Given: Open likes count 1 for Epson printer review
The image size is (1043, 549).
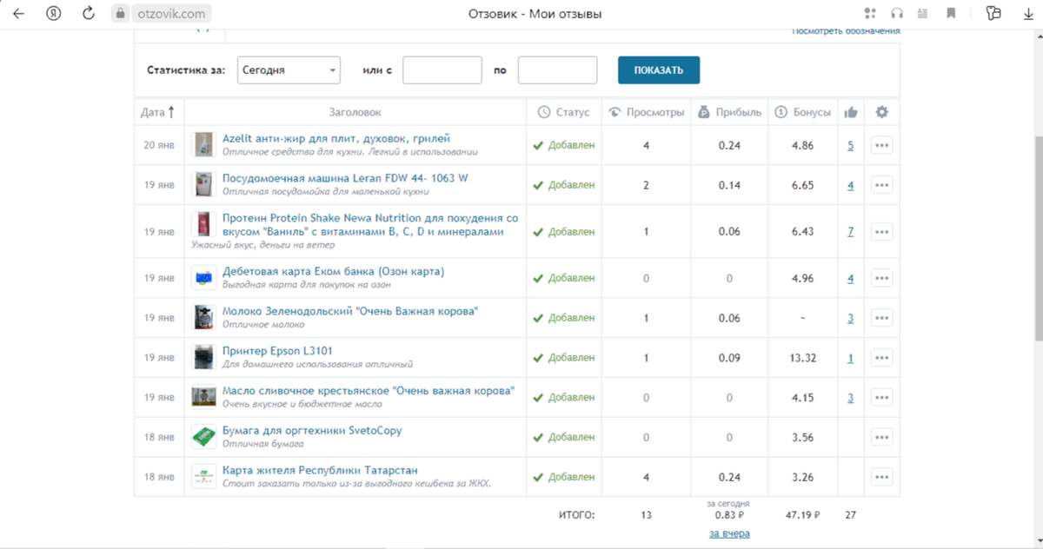Looking at the screenshot, I should [x=851, y=358].
